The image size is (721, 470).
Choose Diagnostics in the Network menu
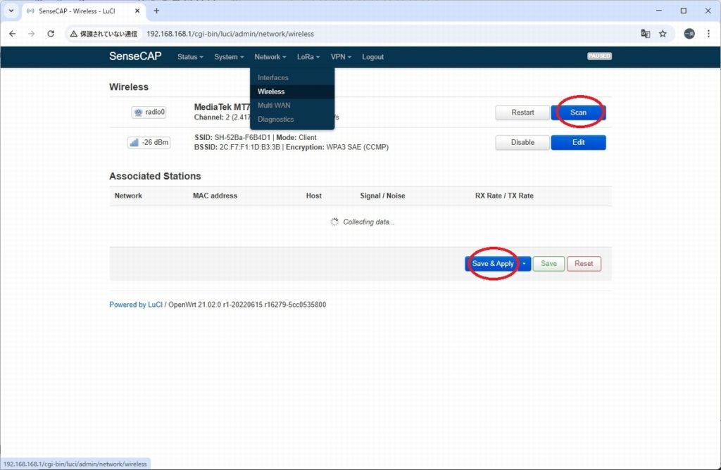pos(276,119)
